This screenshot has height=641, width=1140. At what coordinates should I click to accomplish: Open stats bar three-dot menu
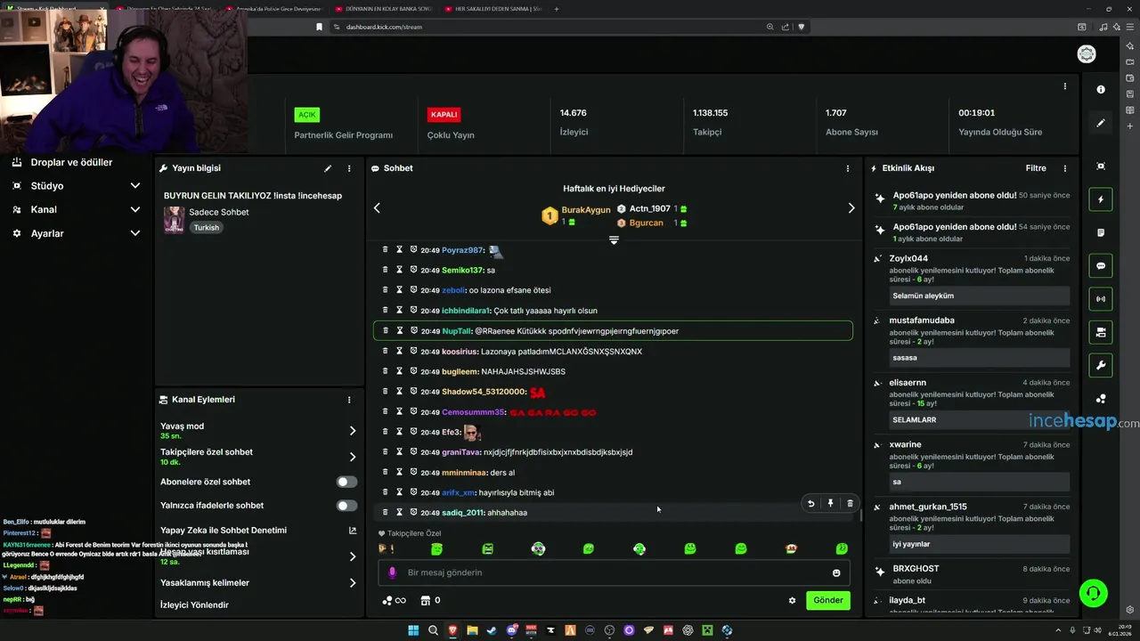pyautogui.click(x=1065, y=86)
